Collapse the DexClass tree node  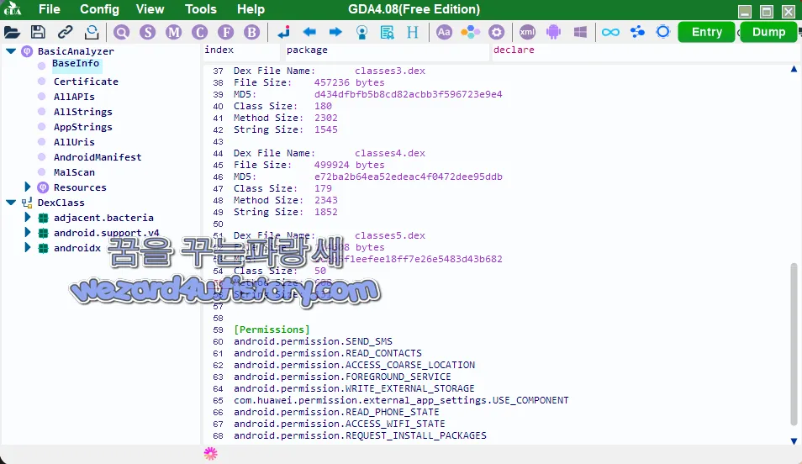tap(11, 203)
